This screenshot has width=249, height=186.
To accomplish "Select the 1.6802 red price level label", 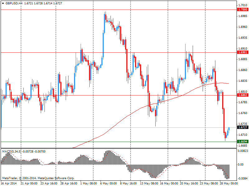I will point(243,95).
